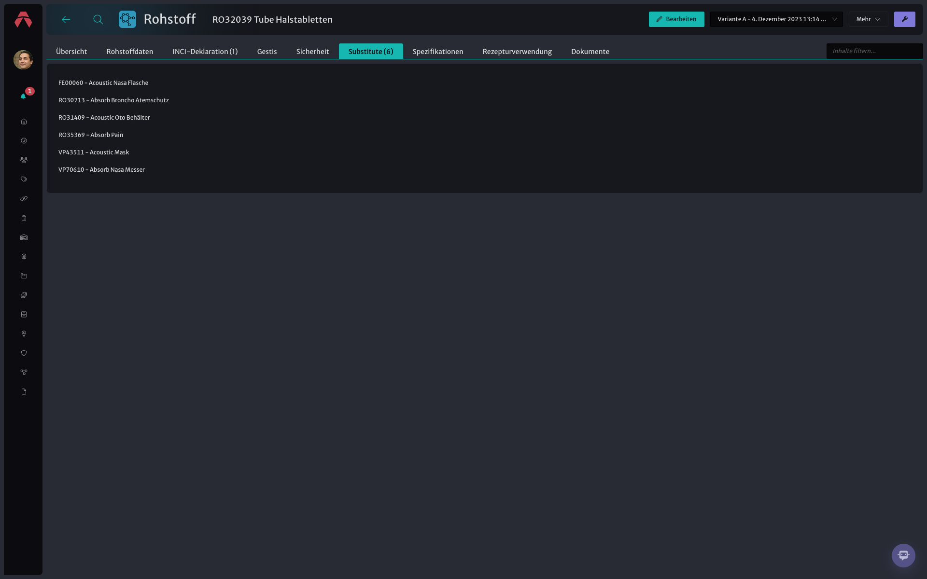Open substitute VP43511 – Acoustic Mask
927x579 pixels.
click(94, 152)
